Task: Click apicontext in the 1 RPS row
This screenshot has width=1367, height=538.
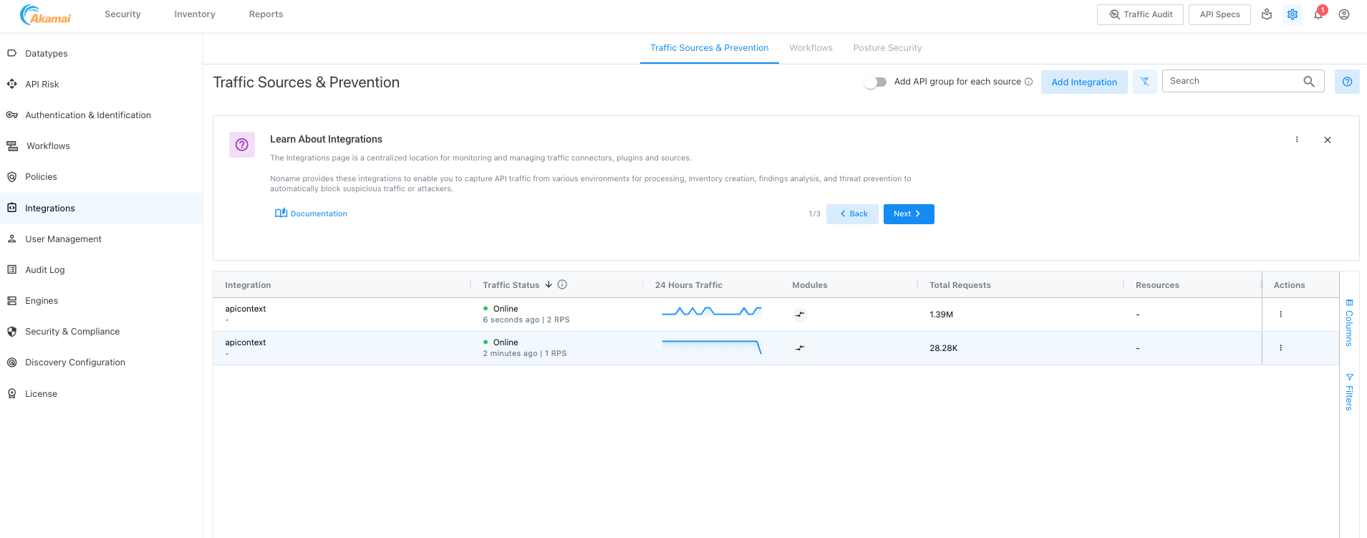Action: point(245,342)
